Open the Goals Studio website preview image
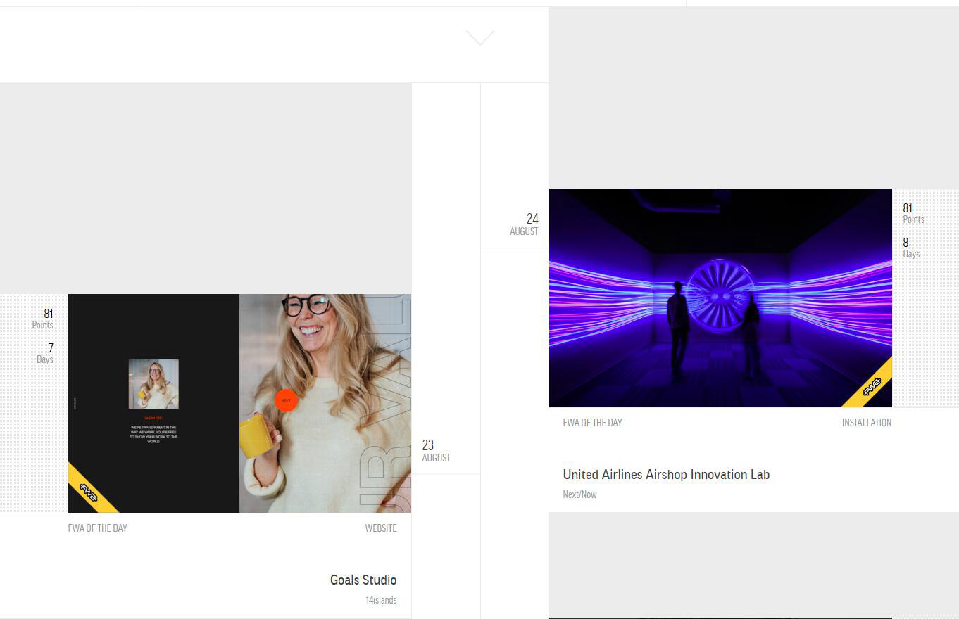 pyautogui.click(x=239, y=403)
